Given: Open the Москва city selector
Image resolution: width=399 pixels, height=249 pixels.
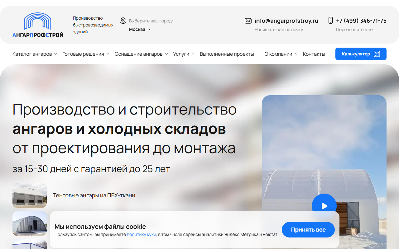Looking at the screenshot, I should point(140,29).
